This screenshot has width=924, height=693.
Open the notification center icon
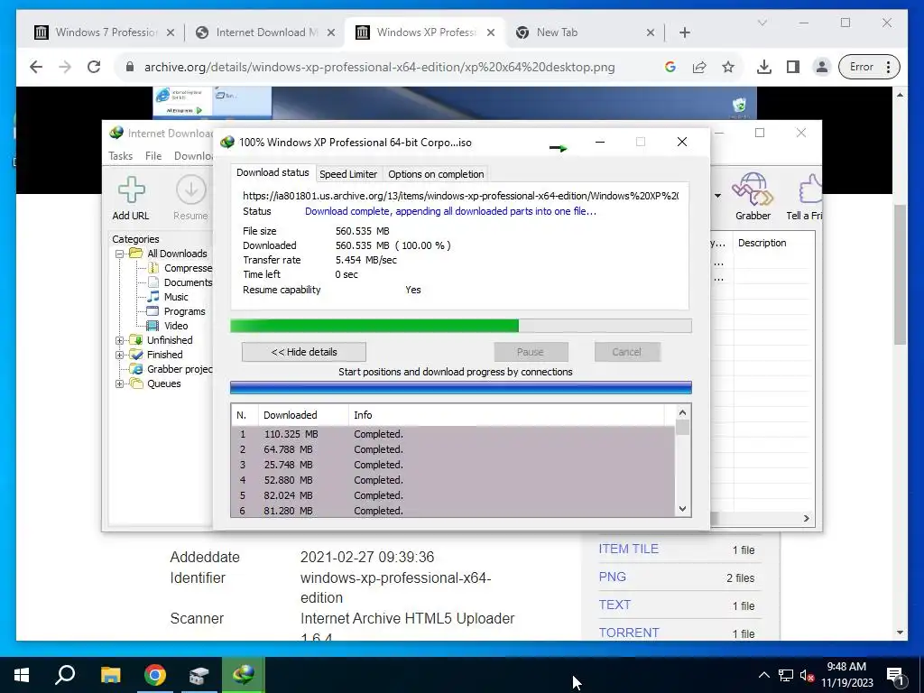pyautogui.click(x=895, y=676)
